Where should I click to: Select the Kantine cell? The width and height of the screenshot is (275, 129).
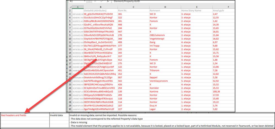tap(165, 91)
